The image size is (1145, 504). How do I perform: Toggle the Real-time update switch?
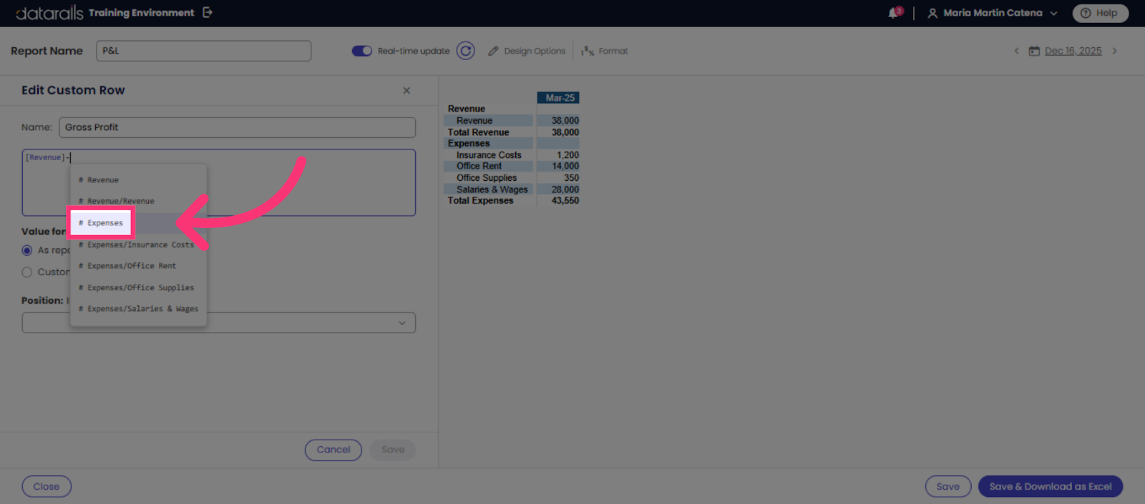[x=362, y=51]
